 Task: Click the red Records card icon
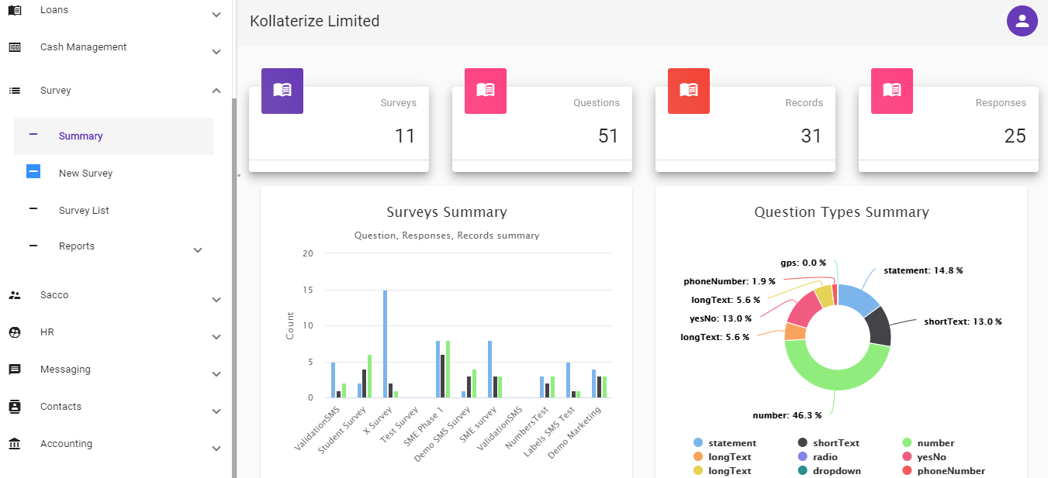[x=689, y=91]
